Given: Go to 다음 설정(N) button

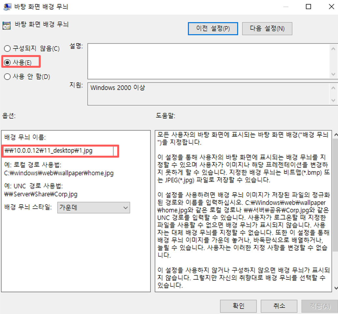Looking at the screenshot, I should (267, 28).
